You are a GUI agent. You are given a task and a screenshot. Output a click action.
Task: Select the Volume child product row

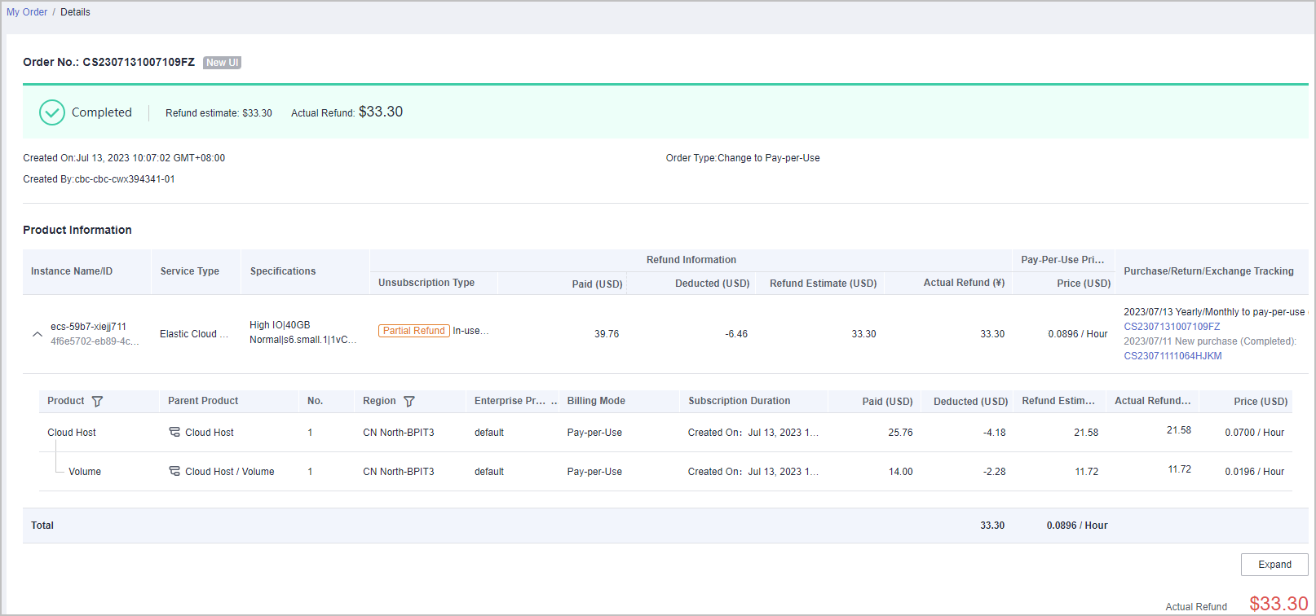[x=85, y=472]
